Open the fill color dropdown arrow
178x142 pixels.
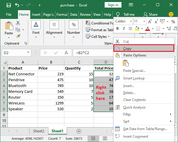point(142,29)
